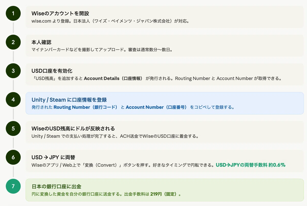The image size is (307, 206).
Task: Select the step 5 circle badge
Action: point(13,128)
